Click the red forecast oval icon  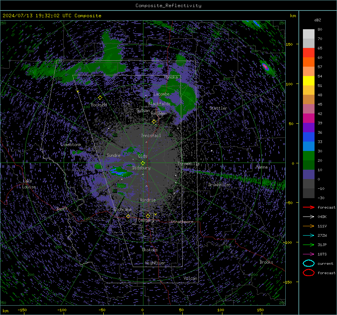[x=309, y=273]
